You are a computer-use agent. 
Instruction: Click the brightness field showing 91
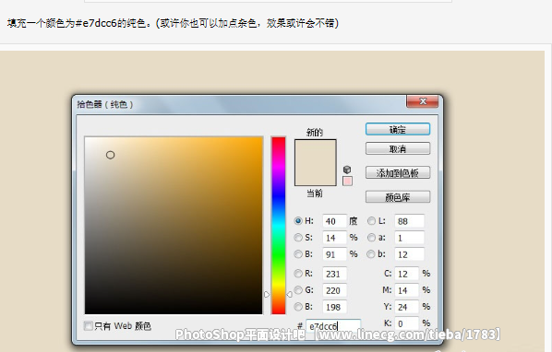pyautogui.click(x=334, y=254)
